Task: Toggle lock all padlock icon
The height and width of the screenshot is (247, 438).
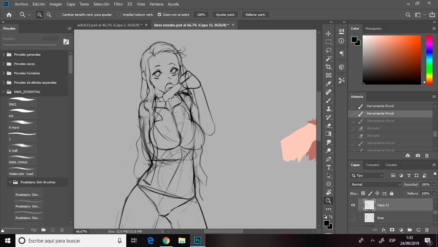Action: click(x=391, y=193)
